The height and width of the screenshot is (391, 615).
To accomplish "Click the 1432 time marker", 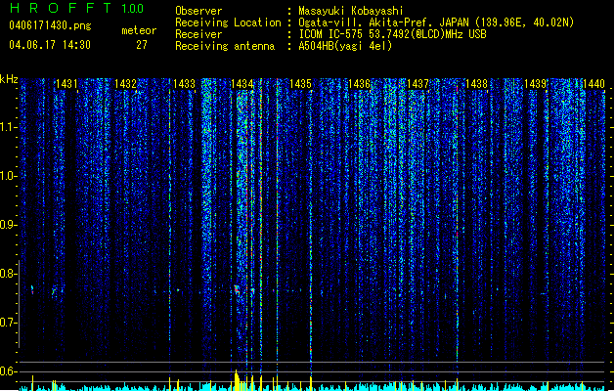I will click(125, 84).
